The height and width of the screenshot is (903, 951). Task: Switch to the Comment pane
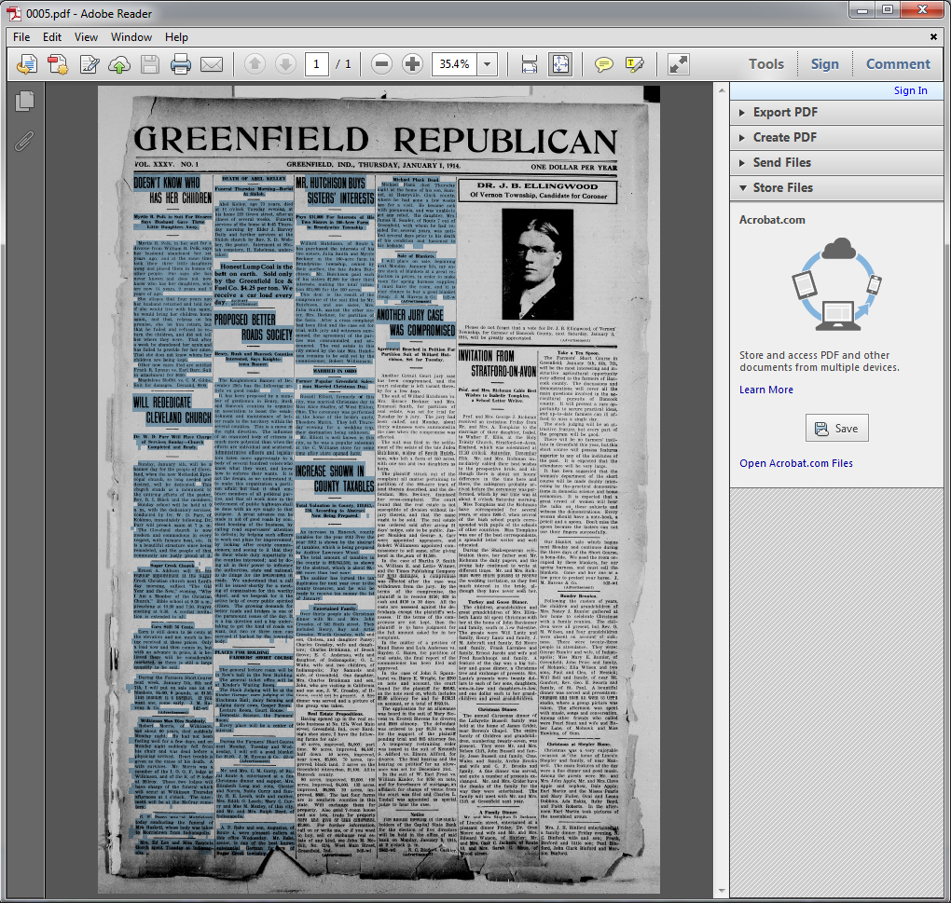898,63
